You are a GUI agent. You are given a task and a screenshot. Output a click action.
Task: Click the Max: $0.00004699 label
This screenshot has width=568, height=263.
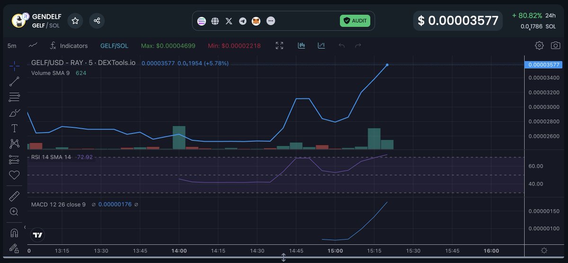[168, 46]
